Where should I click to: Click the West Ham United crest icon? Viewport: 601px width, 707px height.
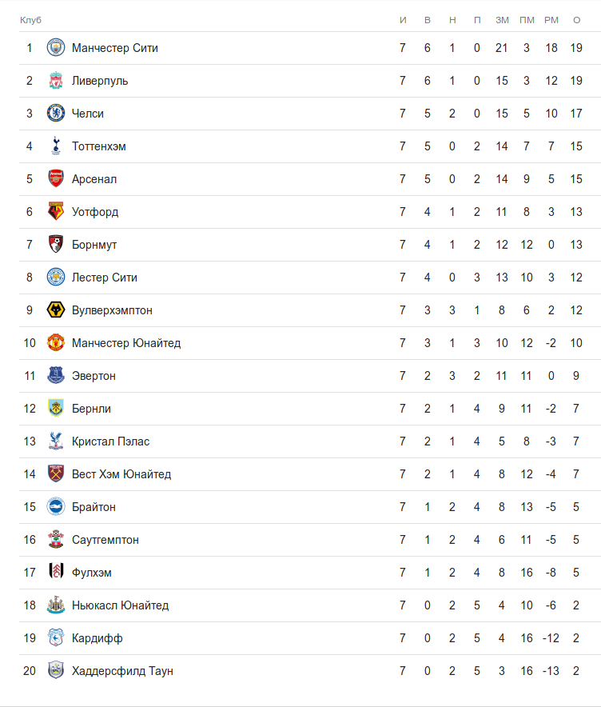(55, 474)
